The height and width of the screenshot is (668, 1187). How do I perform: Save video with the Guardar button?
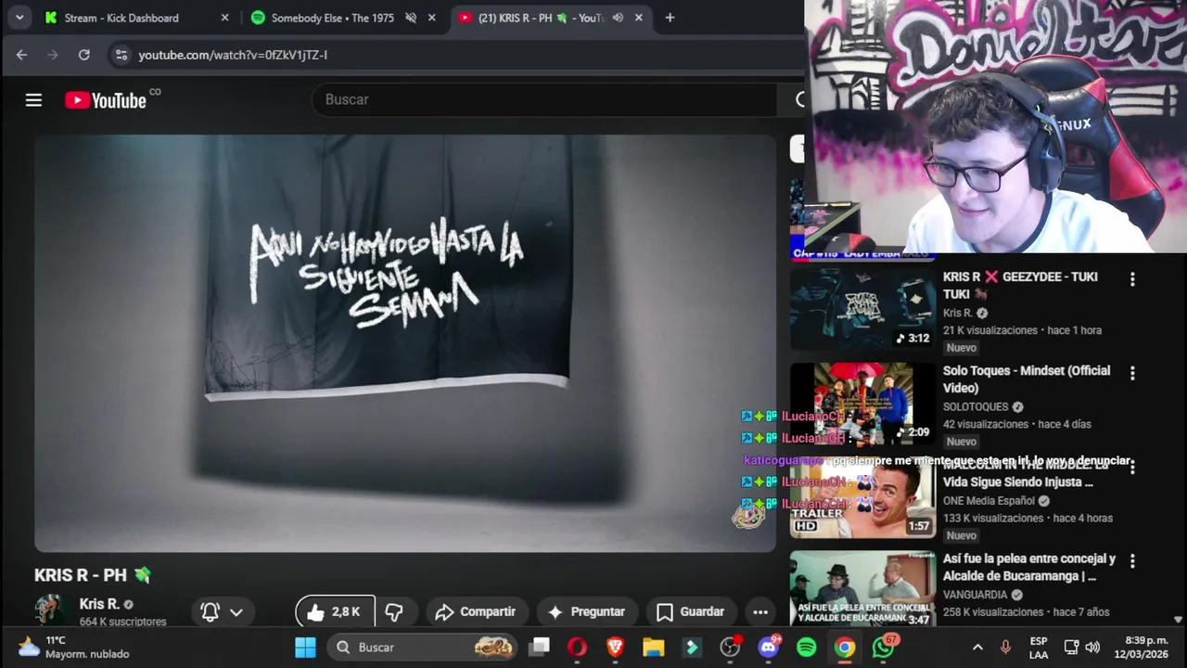(x=691, y=611)
